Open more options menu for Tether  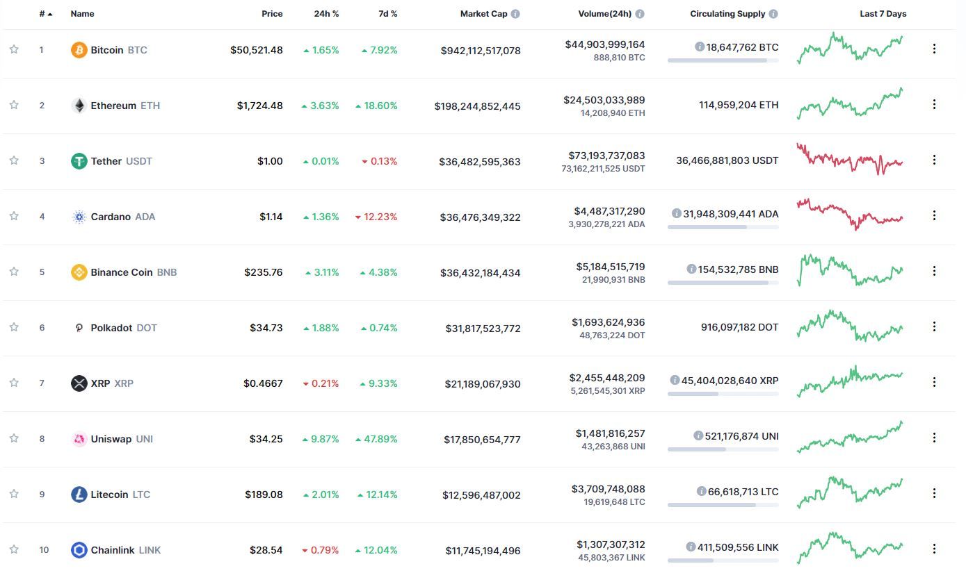tap(934, 160)
